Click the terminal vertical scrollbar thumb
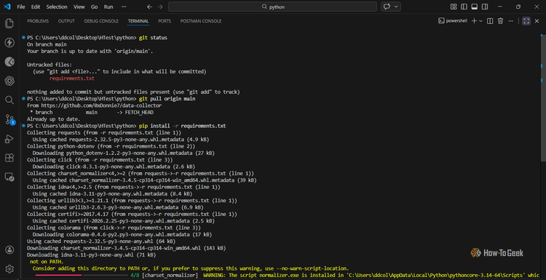 (544, 98)
